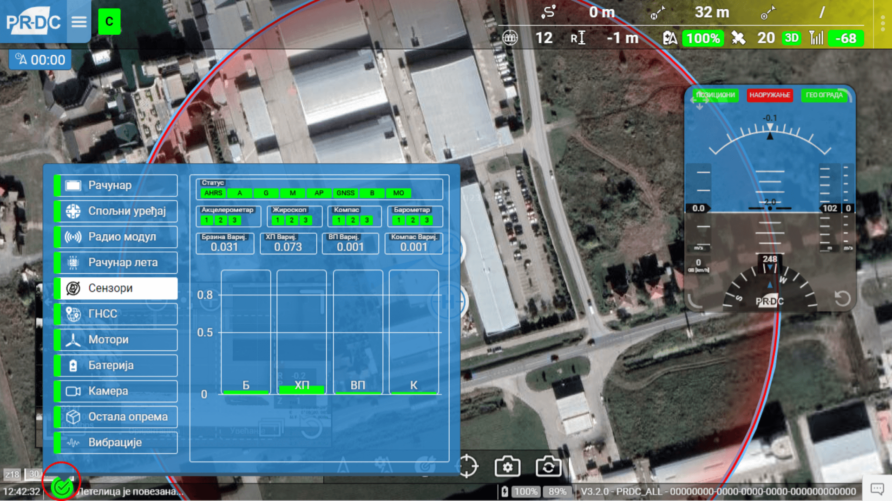Open the Остала опрема section

(x=116, y=417)
